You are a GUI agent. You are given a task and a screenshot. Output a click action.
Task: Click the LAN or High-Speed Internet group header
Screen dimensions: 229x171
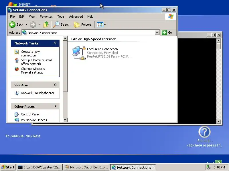point(94,39)
